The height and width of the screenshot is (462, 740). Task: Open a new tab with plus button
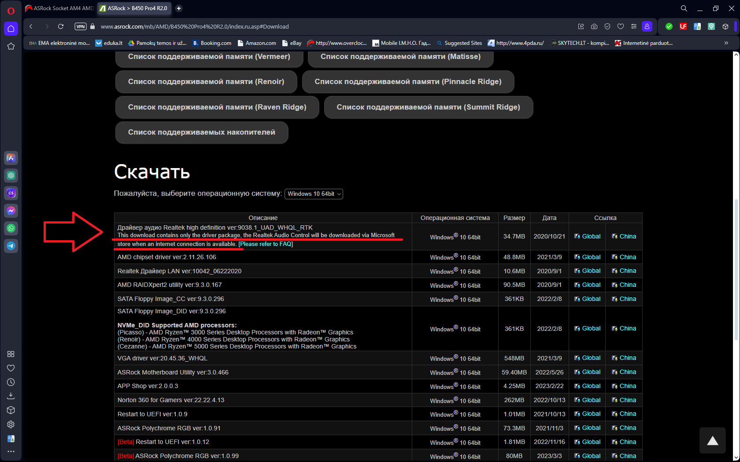pos(179,8)
